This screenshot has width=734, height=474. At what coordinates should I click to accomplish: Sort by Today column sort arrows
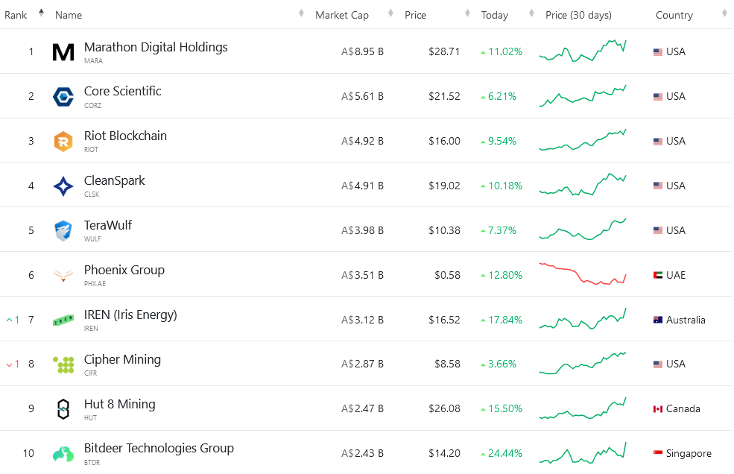[x=531, y=13]
